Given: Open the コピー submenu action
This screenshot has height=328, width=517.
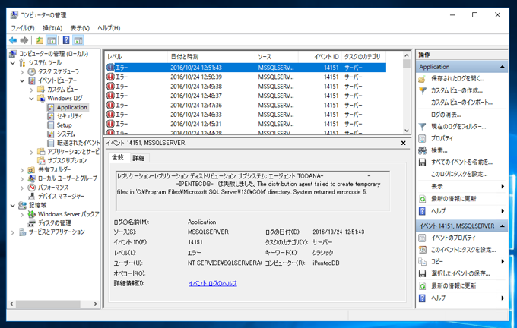Looking at the screenshot, I should tap(437, 261).
